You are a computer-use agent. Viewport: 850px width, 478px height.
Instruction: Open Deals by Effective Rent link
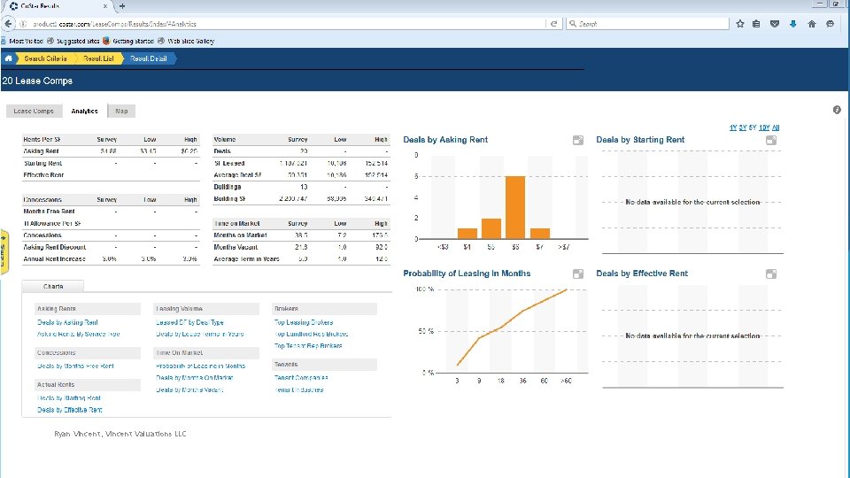pos(69,410)
